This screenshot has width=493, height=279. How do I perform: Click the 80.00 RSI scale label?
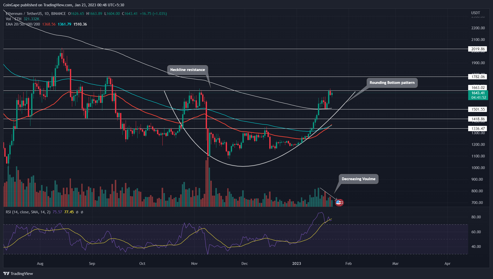(476, 217)
